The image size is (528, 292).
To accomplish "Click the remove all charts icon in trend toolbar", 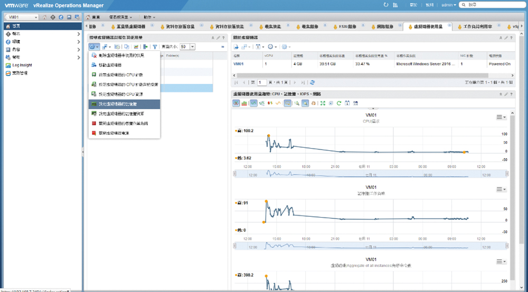I will click(x=331, y=103).
